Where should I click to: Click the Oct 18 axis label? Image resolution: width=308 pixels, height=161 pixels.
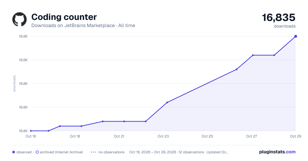click(75, 136)
